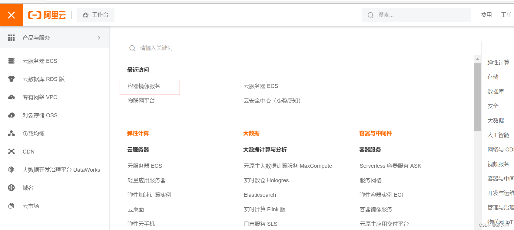The height and width of the screenshot is (230, 514).
Task: Click the 大数据 orange section heading
Action: coord(251,133)
